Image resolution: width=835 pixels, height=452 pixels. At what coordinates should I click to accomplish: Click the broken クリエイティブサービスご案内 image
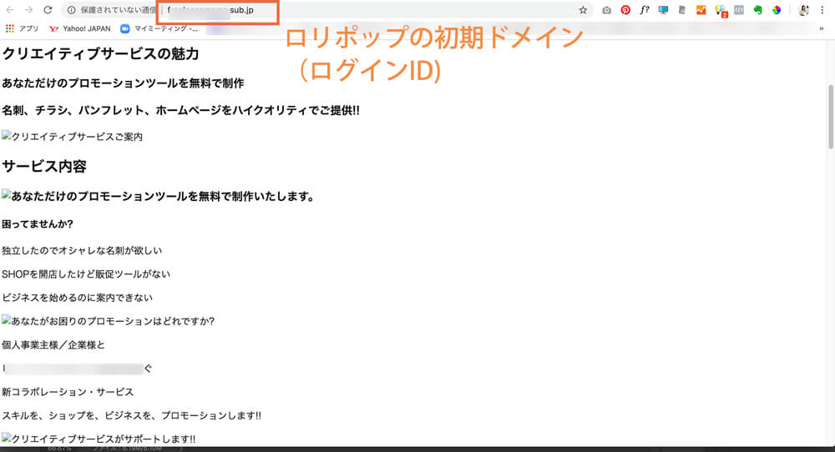(x=72, y=137)
